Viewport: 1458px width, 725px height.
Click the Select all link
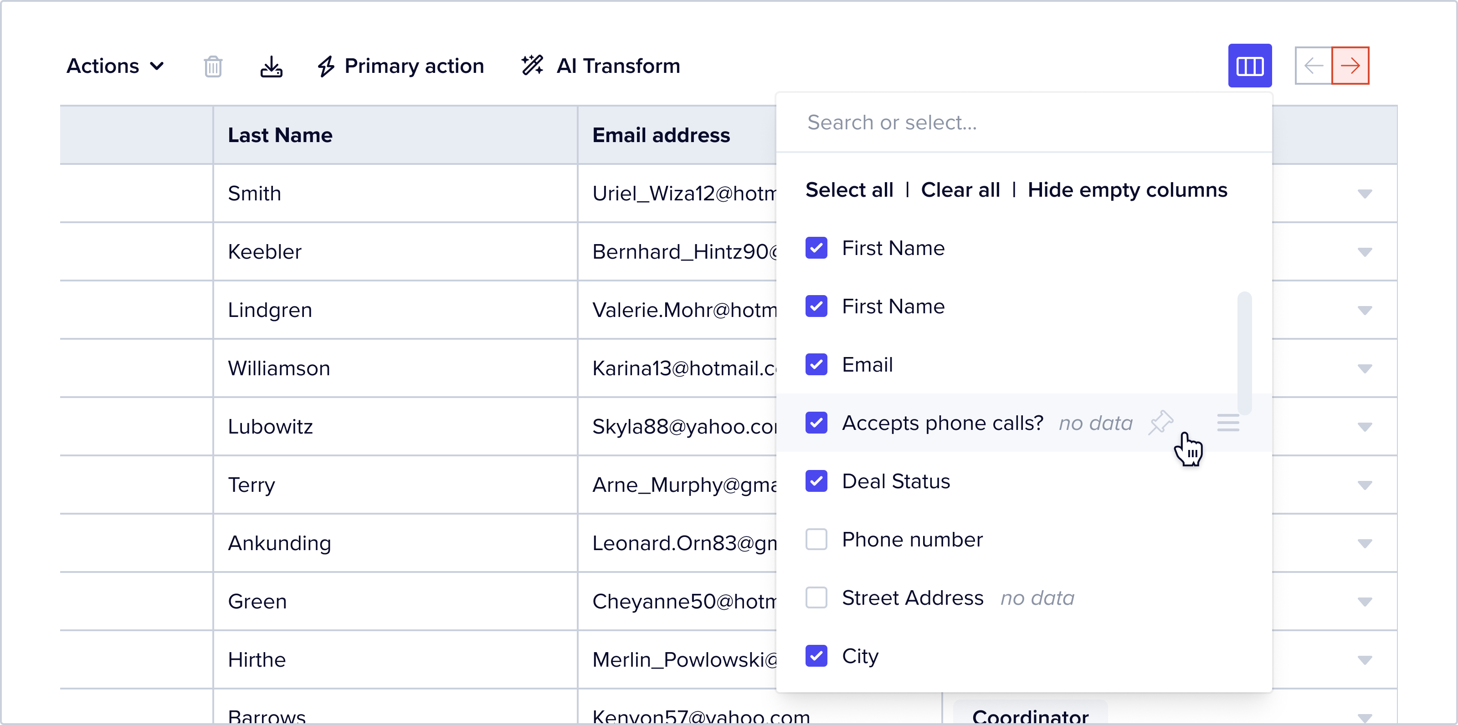tap(849, 190)
